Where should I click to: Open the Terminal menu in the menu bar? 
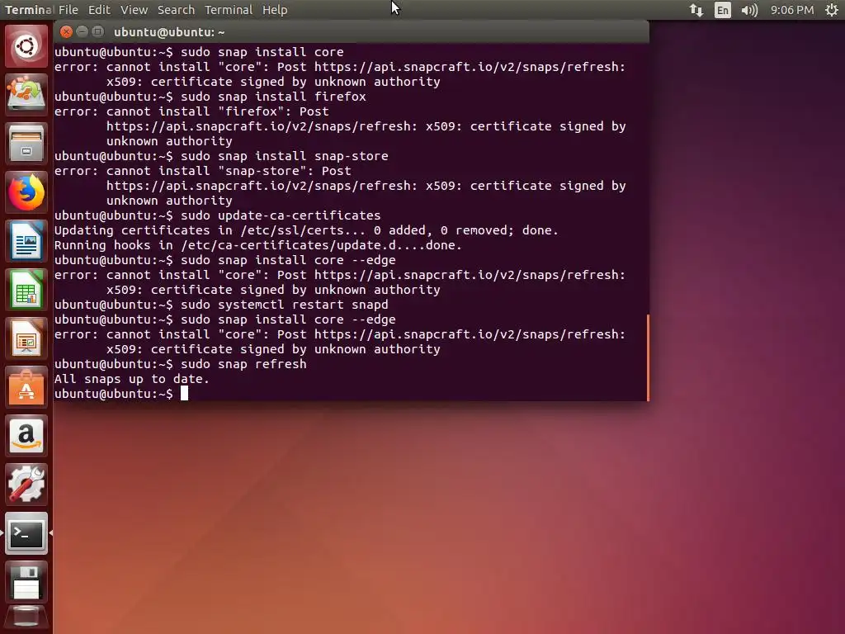[x=229, y=10]
